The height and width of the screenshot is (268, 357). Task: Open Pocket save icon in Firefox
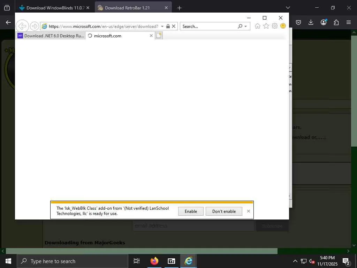(x=298, y=22)
